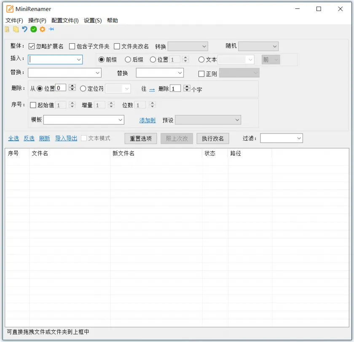Open the 前 position dropdown
The width and height of the screenshot is (354, 342).
[x=271, y=60]
